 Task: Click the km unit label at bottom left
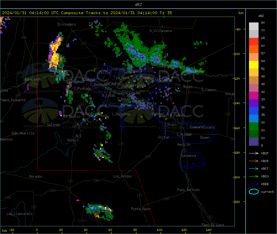[x=4, y=231]
